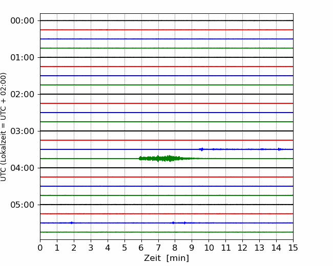The width and height of the screenshot is (333, 266).
Task: Select the Zeit [min] axis title
Action: [167, 258]
